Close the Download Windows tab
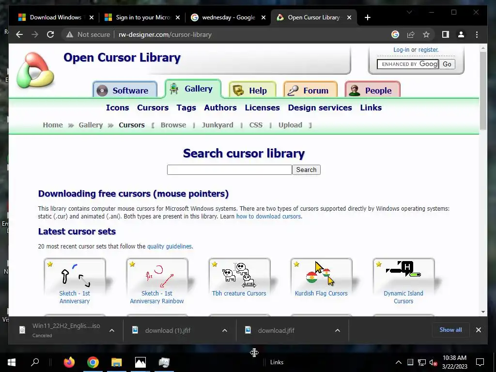This screenshot has height=372, width=496. [x=92, y=17]
